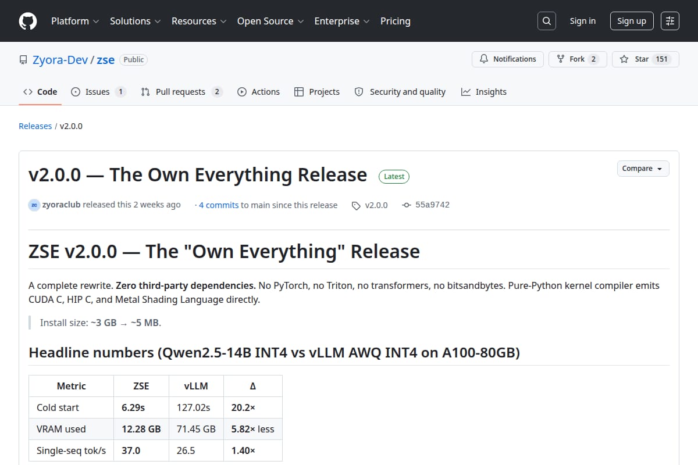Switch to the Issues tab
Viewport: 698px width, 465px height.
click(x=99, y=92)
